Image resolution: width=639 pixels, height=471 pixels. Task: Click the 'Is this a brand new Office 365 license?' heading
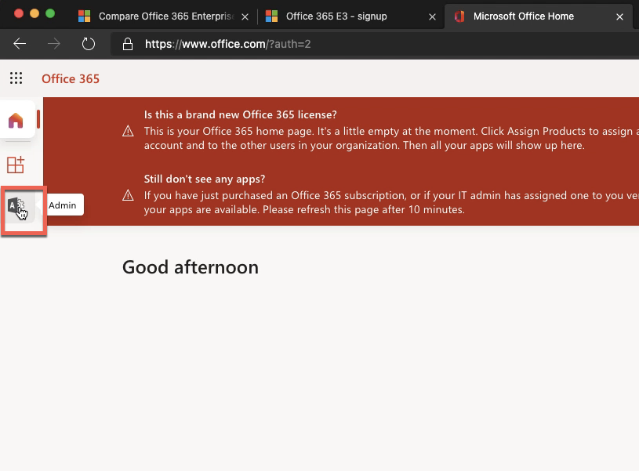tap(241, 114)
